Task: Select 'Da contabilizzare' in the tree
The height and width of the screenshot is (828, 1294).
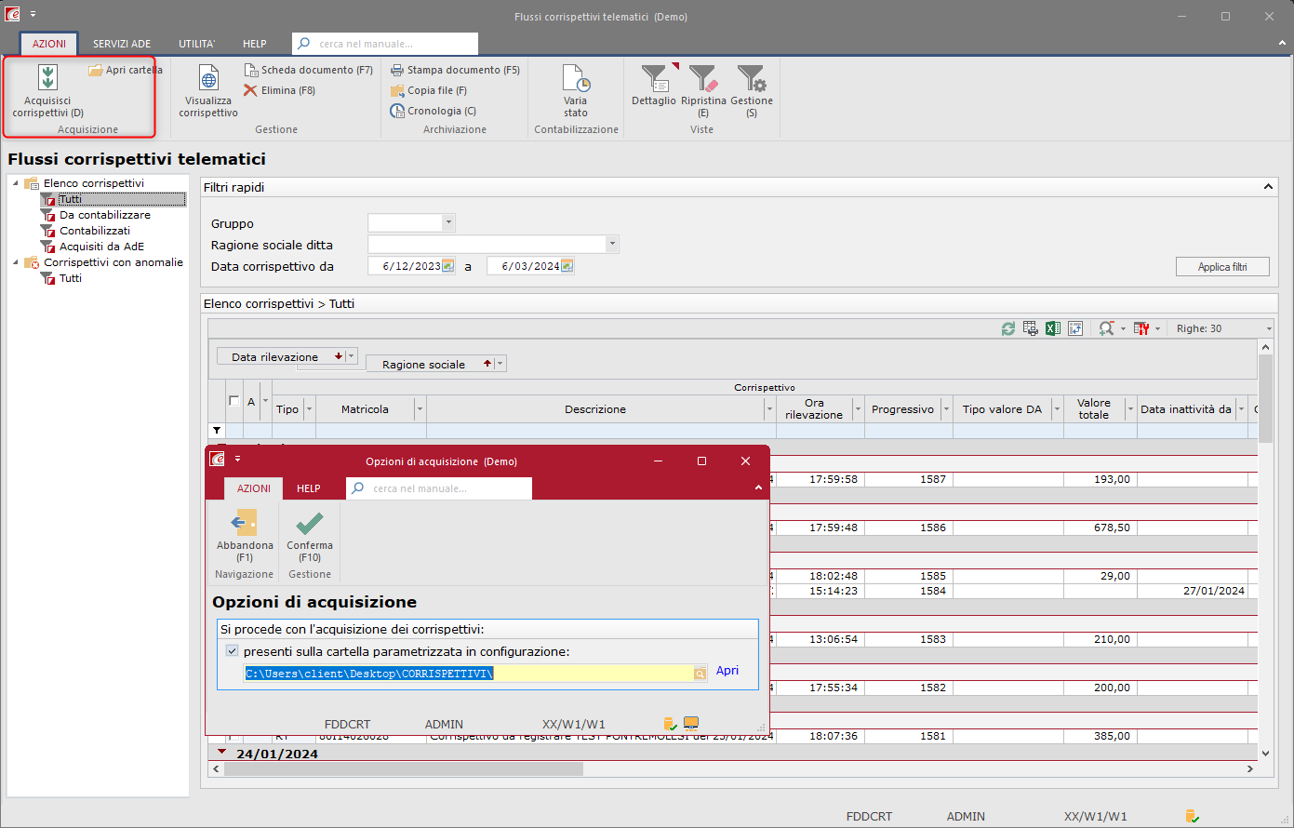Action: [x=104, y=215]
